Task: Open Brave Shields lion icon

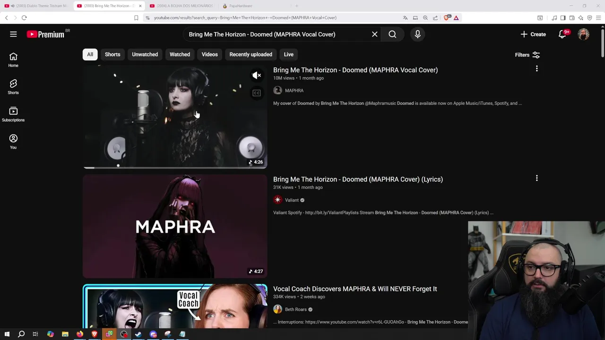Action: pyautogui.click(x=447, y=17)
